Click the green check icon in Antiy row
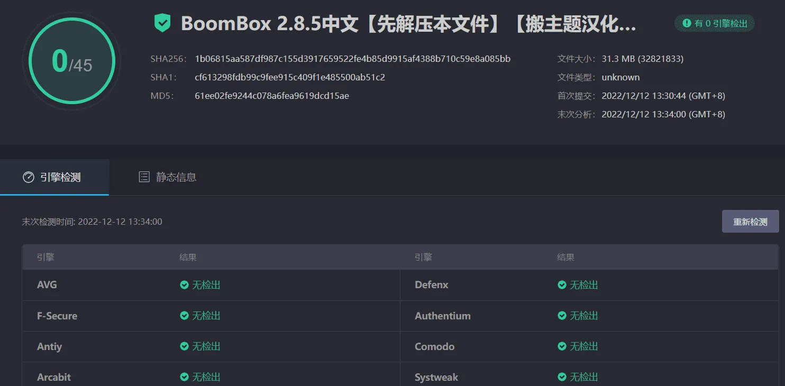 click(184, 346)
